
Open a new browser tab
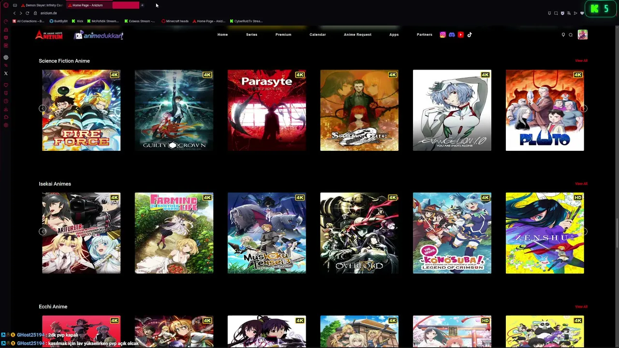pyautogui.click(x=142, y=5)
